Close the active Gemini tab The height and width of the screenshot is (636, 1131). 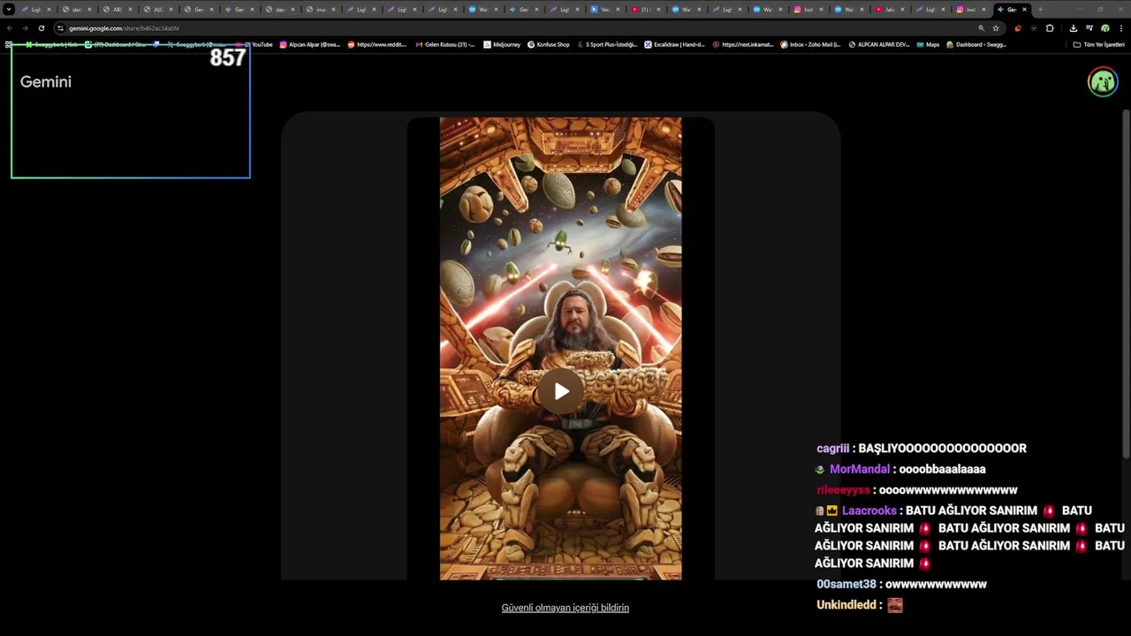pyautogui.click(x=1024, y=10)
